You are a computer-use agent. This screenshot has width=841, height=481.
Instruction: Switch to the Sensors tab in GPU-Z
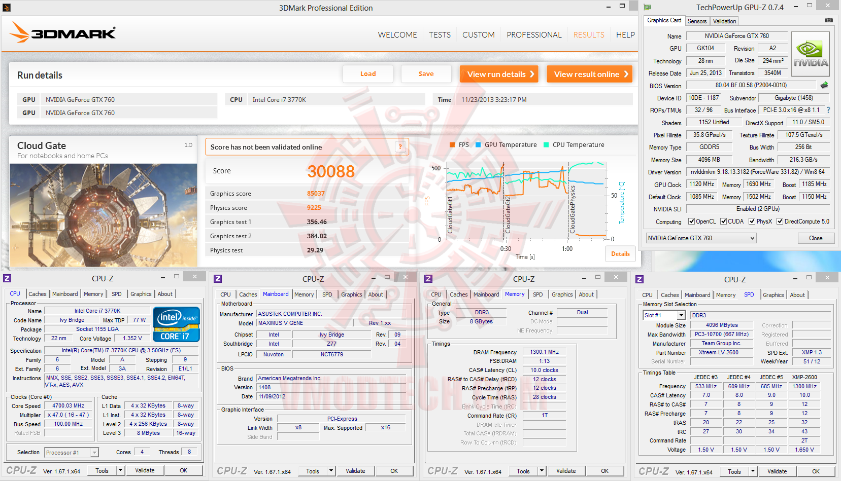pyautogui.click(x=697, y=21)
